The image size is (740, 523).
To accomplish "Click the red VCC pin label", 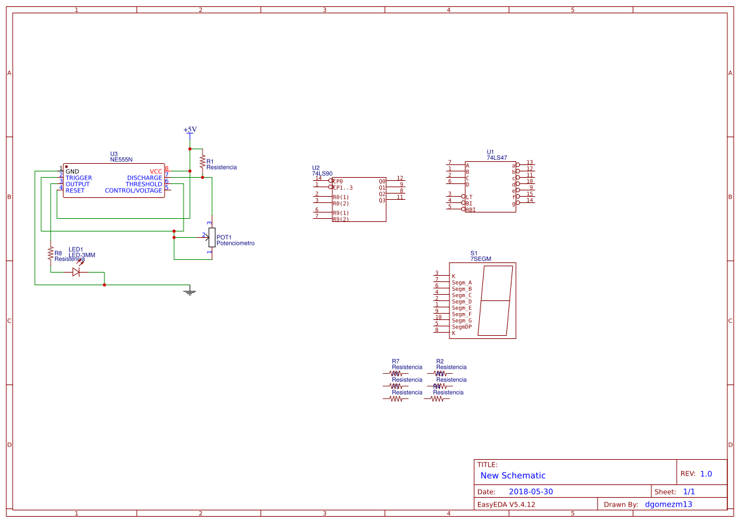I will pos(156,171).
